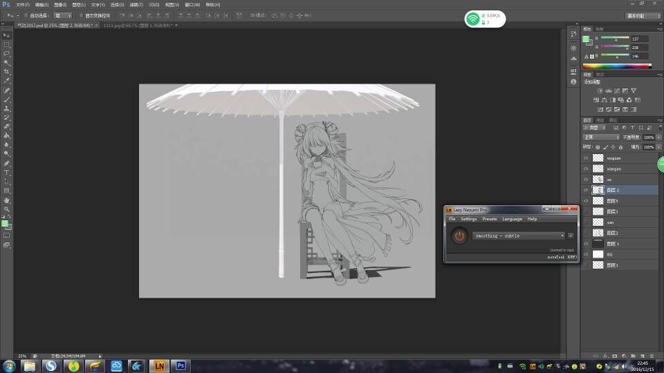Select the Horizontal Type tool

(6, 172)
